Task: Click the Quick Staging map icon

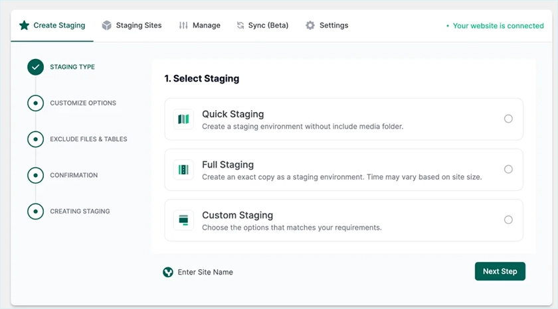Action: pyautogui.click(x=183, y=119)
